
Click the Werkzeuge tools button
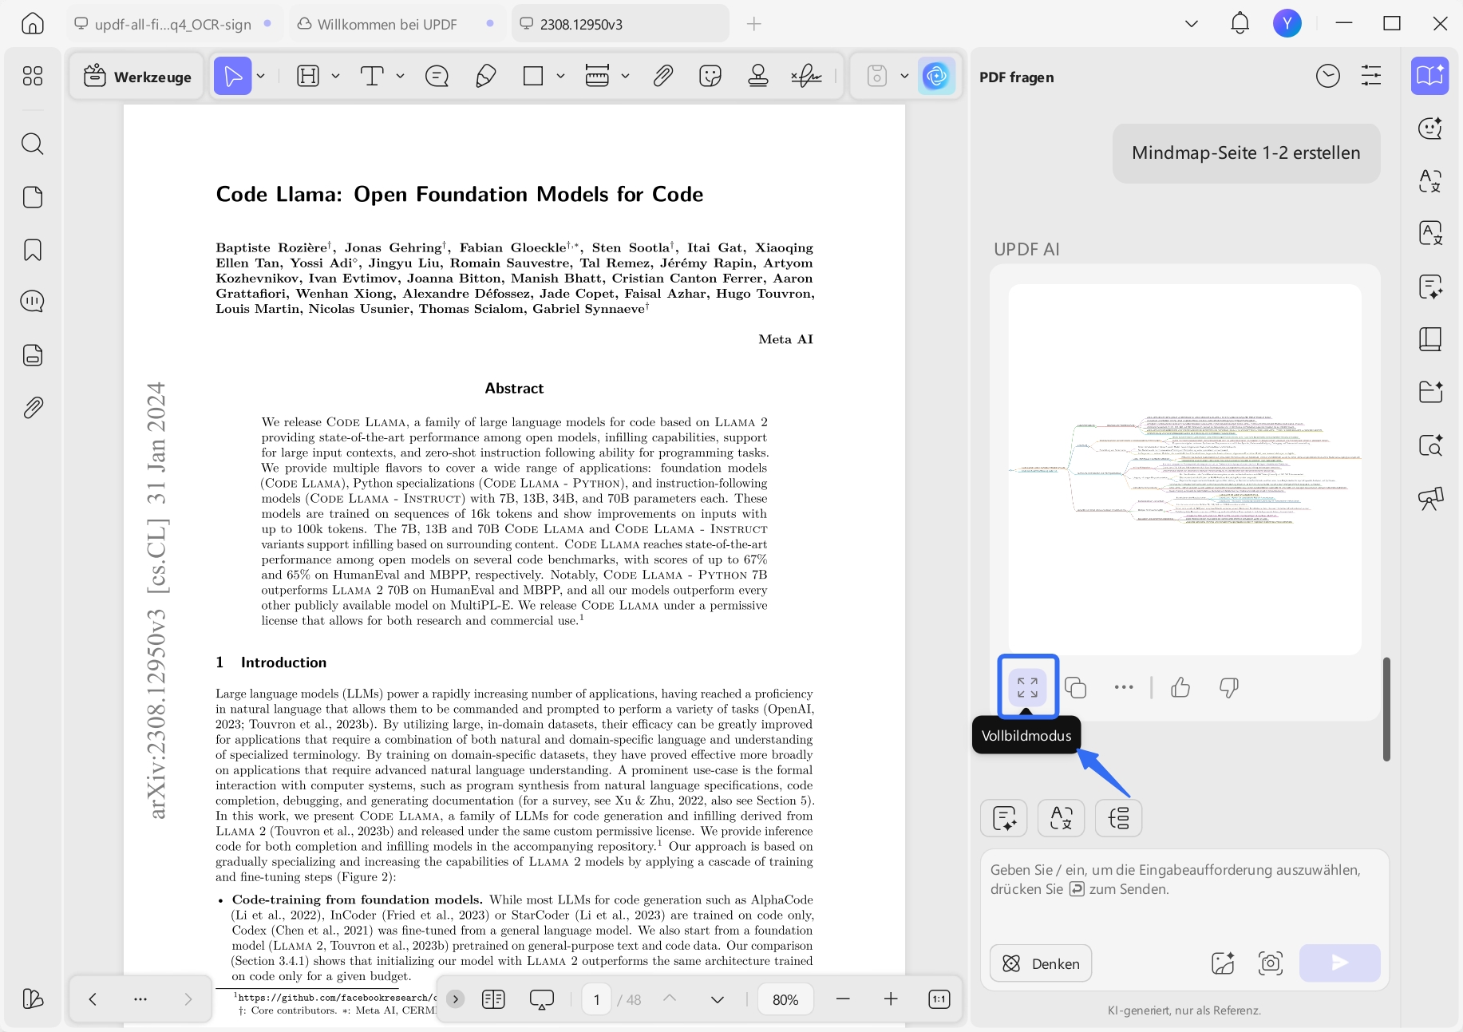137,77
